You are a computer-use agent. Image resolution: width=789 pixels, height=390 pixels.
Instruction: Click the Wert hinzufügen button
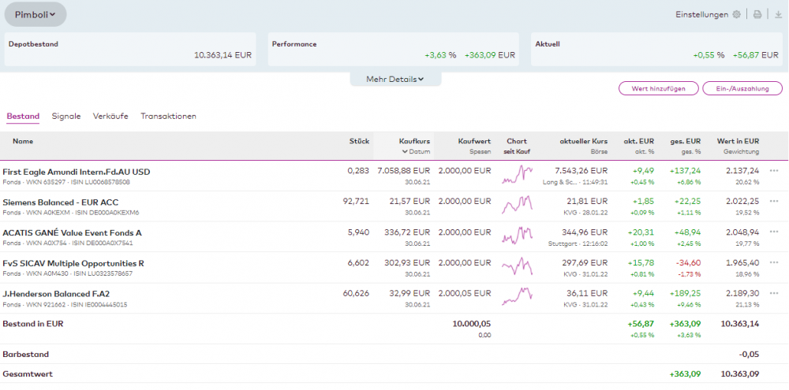pyautogui.click(x=658, y=89)
